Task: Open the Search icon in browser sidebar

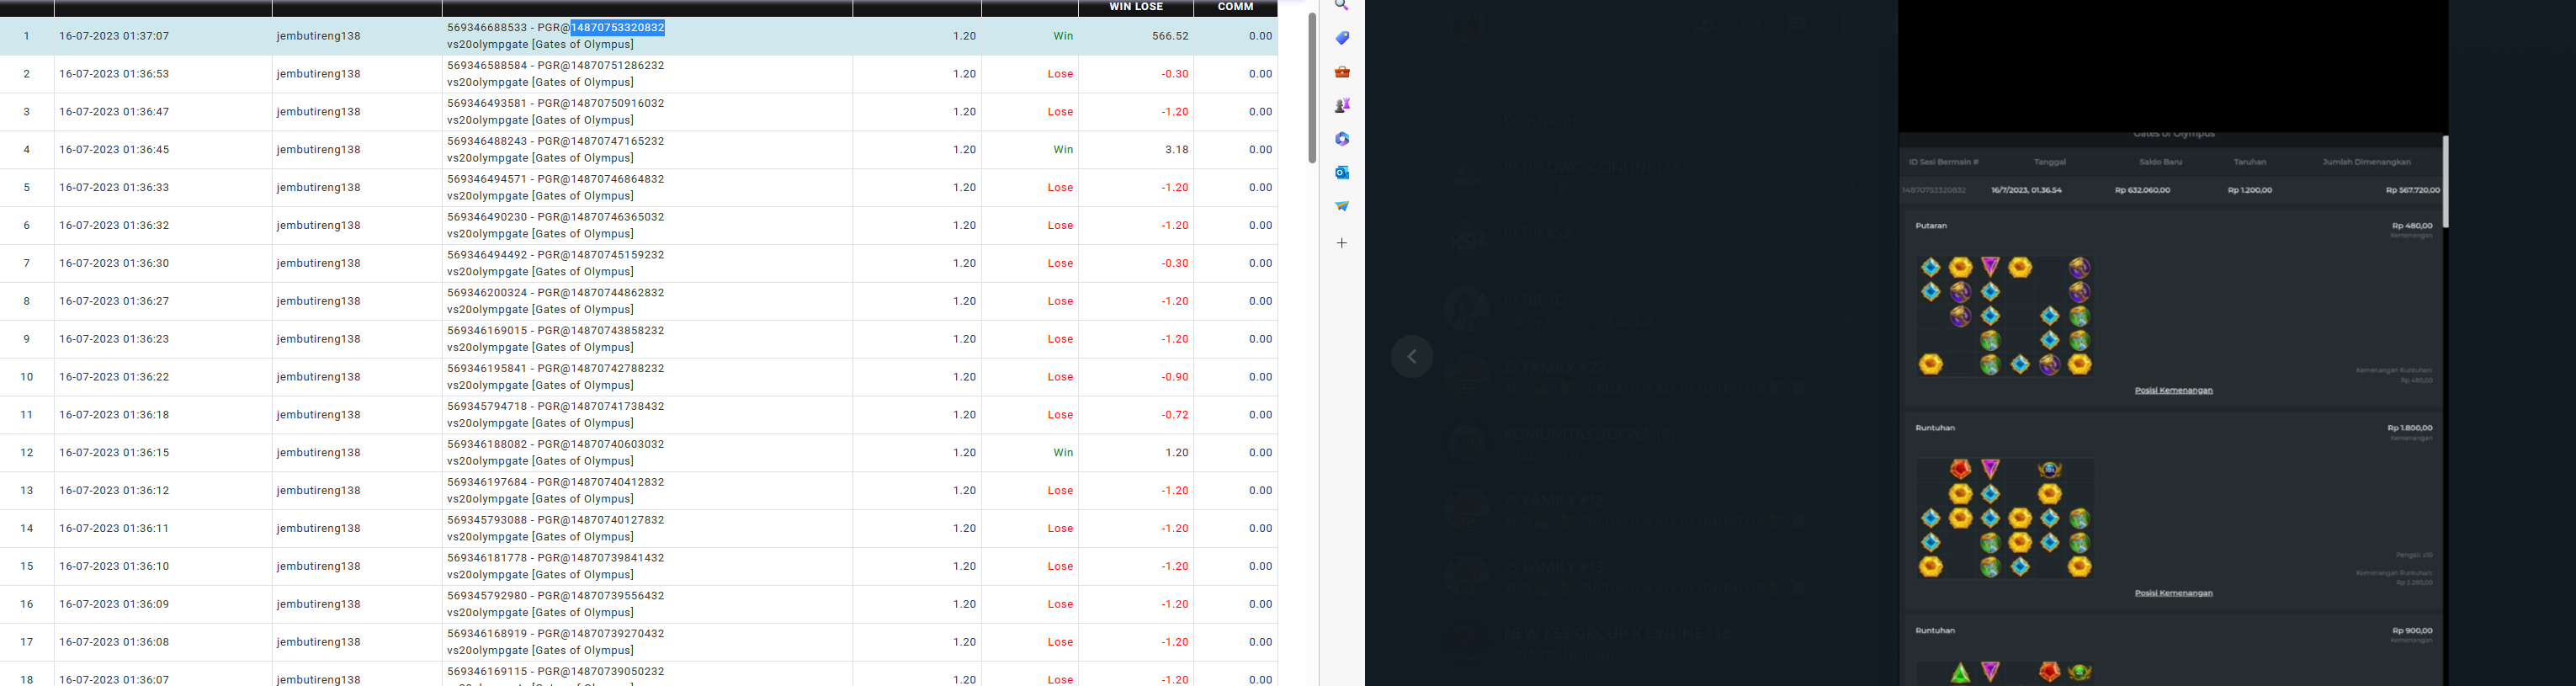Action: (x=1342, y=5)
